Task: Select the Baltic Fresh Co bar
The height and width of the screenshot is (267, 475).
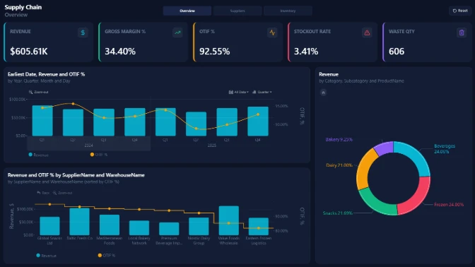Action: click(x=79, y=222)
